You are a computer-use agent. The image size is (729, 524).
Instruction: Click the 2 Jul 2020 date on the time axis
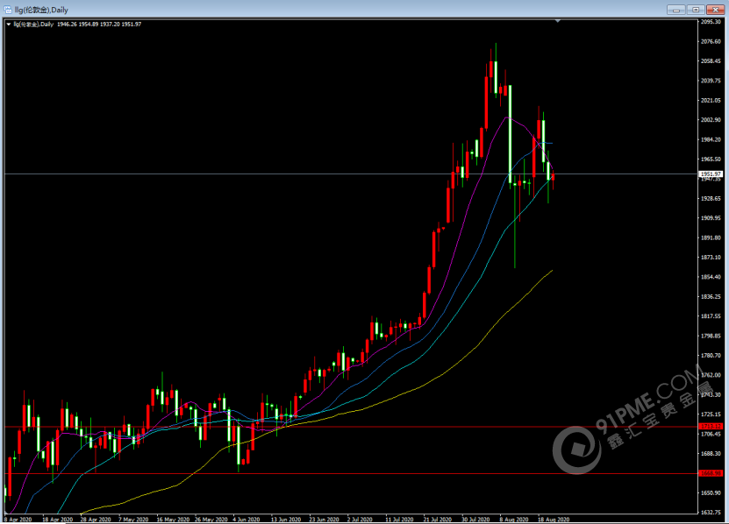coord(360,520)
